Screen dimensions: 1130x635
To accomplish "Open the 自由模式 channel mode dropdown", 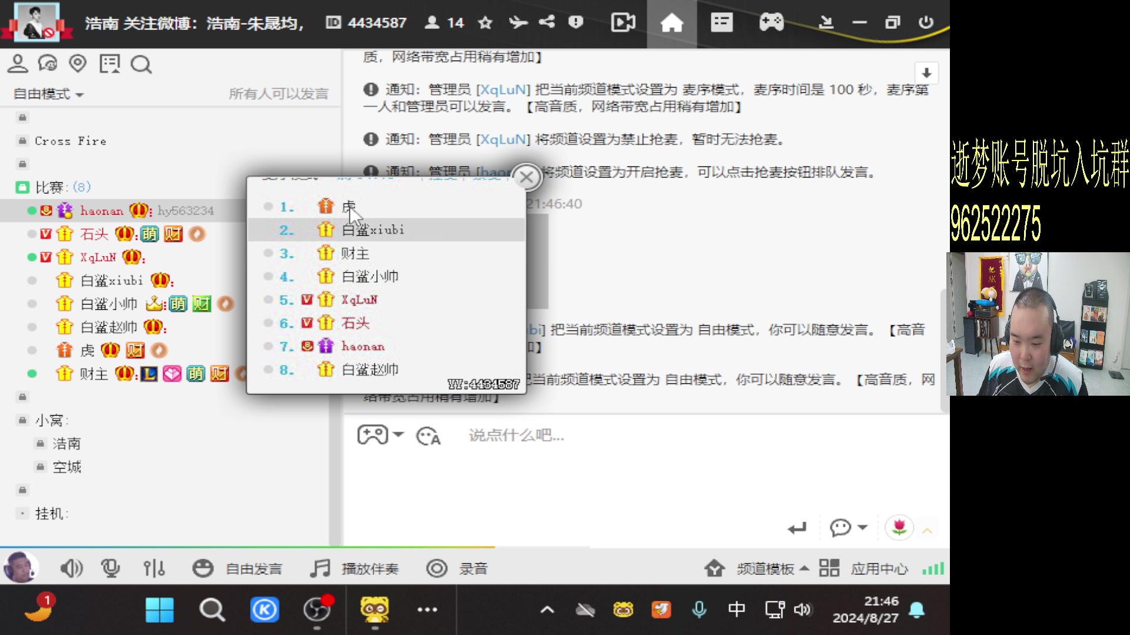I will click(48, 94).
